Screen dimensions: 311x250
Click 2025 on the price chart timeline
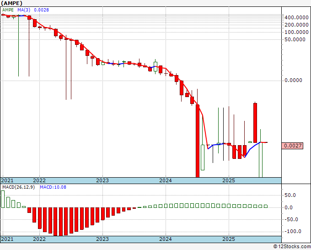(x=229, y=180)
